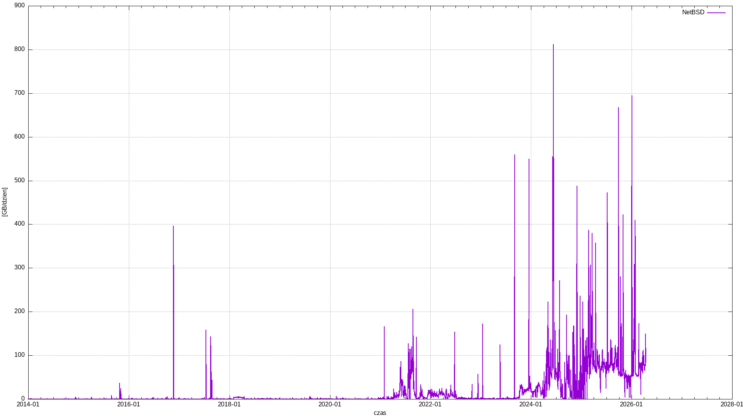This screenshot has height=418, width=743.
Task: Click the 500 y-axis label
Action: click(20, 181)
